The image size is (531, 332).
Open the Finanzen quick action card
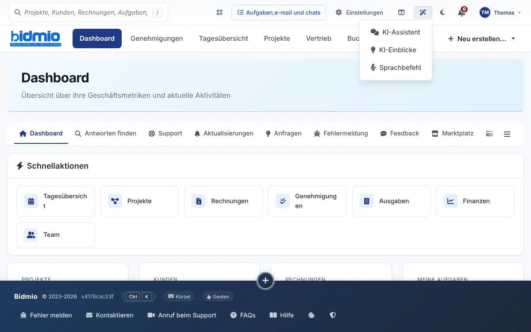pos(475,201)
